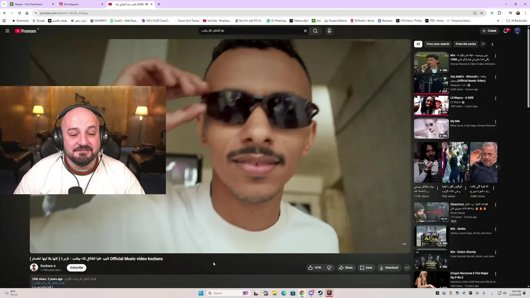The height and width of the screenshot is (298, 530).
Task: Open options for Mix - Eslam Shendy
Action: [x=495, y=252]
